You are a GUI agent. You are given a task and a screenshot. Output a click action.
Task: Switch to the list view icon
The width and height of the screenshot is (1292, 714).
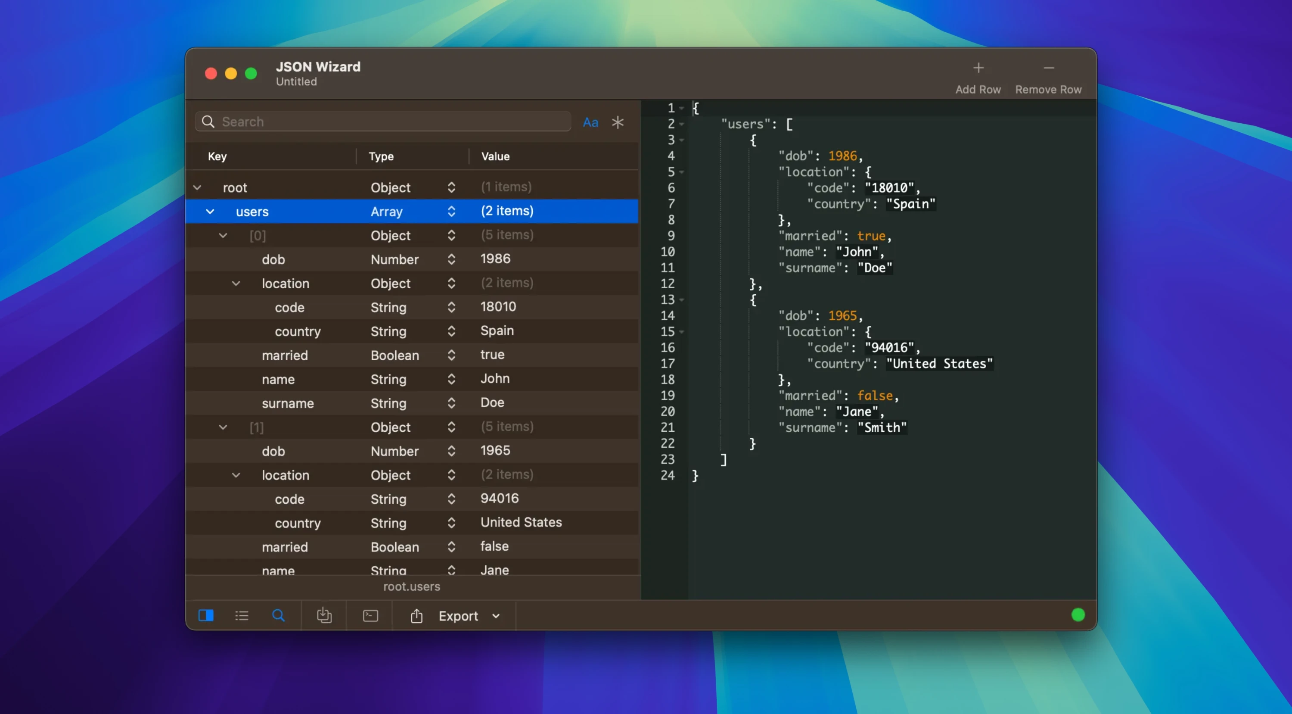pos(242,615)
